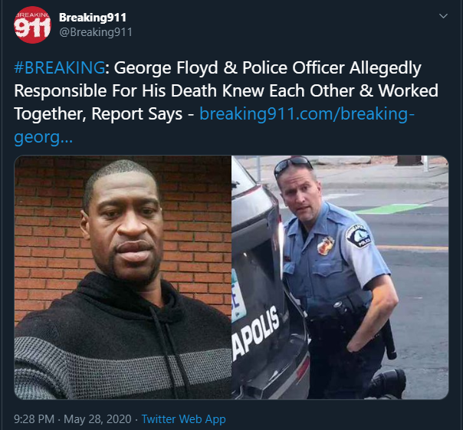
Task: View left photo with brick wall background
Action: pos(123,277)
